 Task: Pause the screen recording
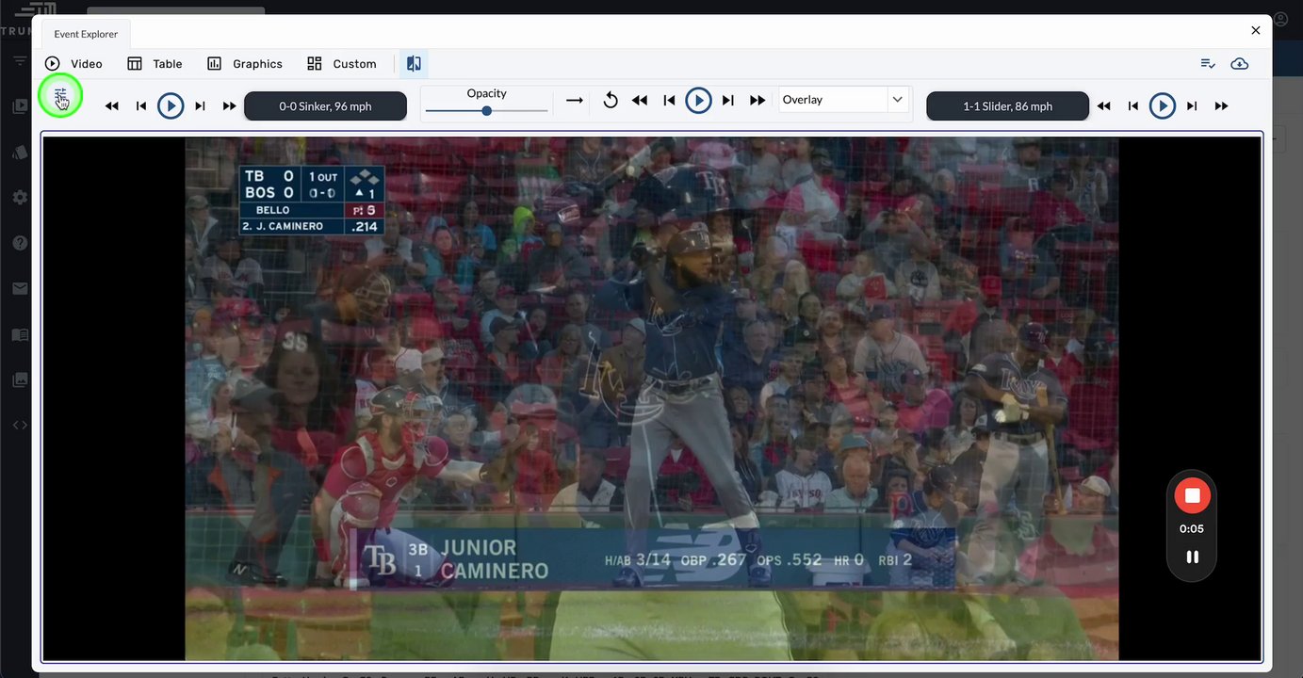pyautogui.click(x=1192, y=557)
